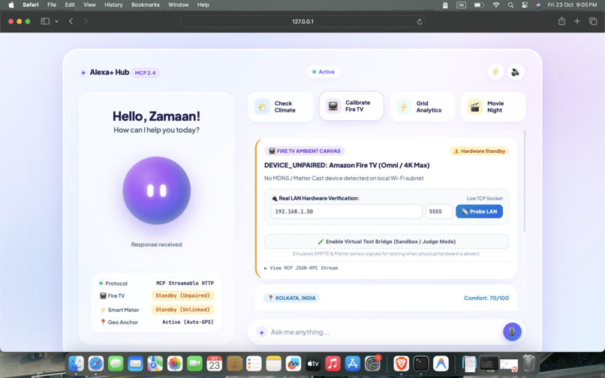Launch Music from the Dock
605x378 pixels.
pyautogui.click(x=333, y=363)
